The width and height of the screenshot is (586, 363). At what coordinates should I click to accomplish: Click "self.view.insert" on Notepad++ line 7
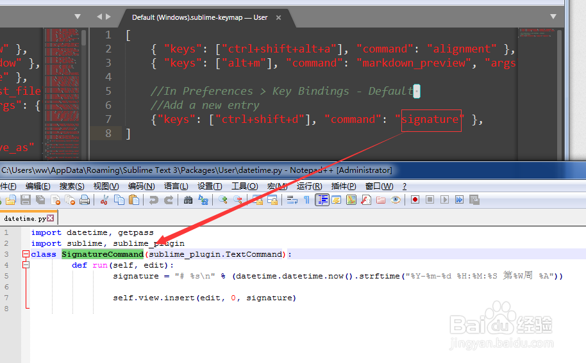(154, 298)
